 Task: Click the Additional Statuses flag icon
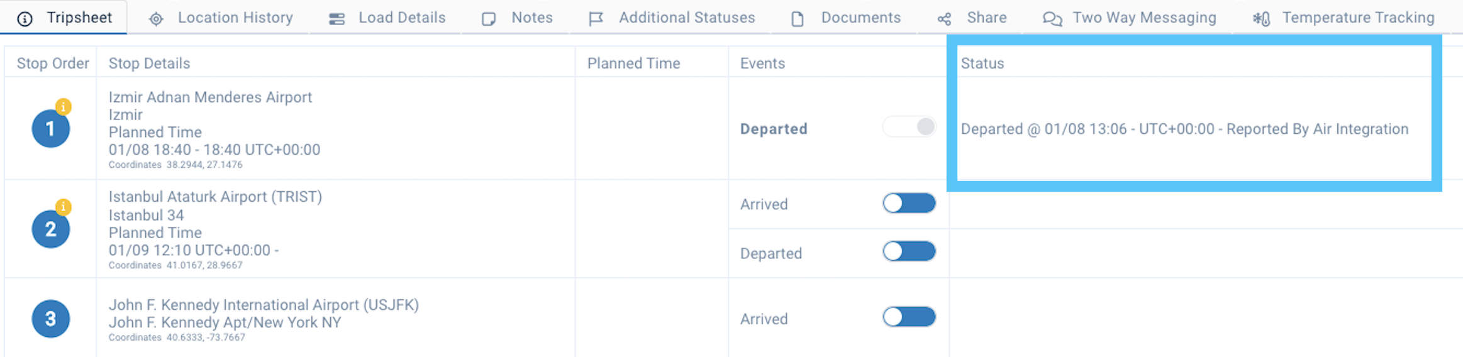[596, 19]
